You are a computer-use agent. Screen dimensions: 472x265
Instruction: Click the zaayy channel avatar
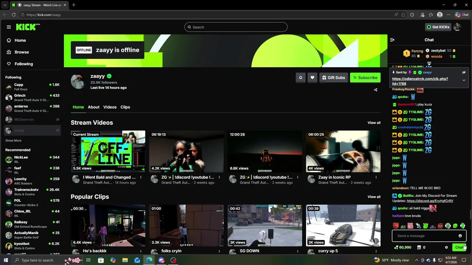tap(78, 82)
